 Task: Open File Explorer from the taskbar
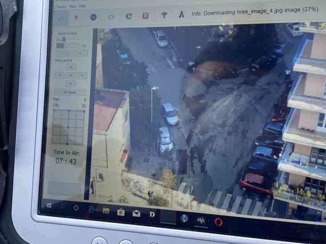[x=106, y=211]
